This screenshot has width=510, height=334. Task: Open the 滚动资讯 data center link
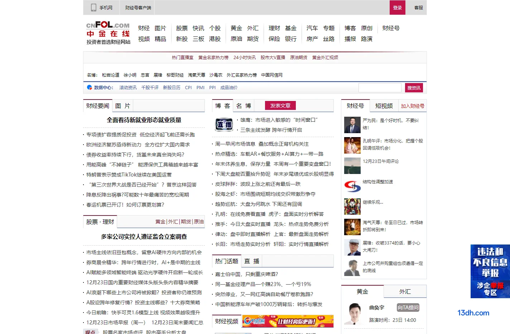pyautogui.click(x=128, y=88)
